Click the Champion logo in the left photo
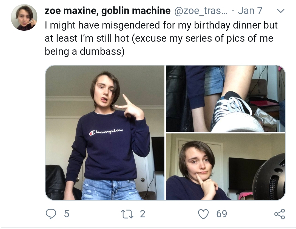The width and height of the screenshot is (296, 229). (106, 132)
